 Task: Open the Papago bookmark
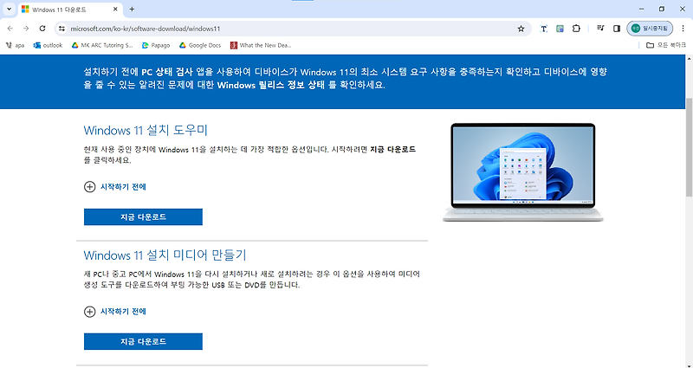pos(156,45)
